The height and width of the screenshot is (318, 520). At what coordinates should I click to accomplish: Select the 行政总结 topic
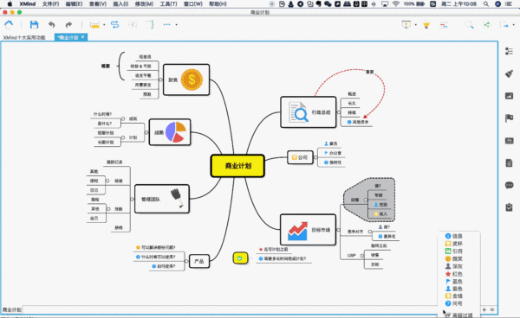pyautogui.click(x=308, y=112)
